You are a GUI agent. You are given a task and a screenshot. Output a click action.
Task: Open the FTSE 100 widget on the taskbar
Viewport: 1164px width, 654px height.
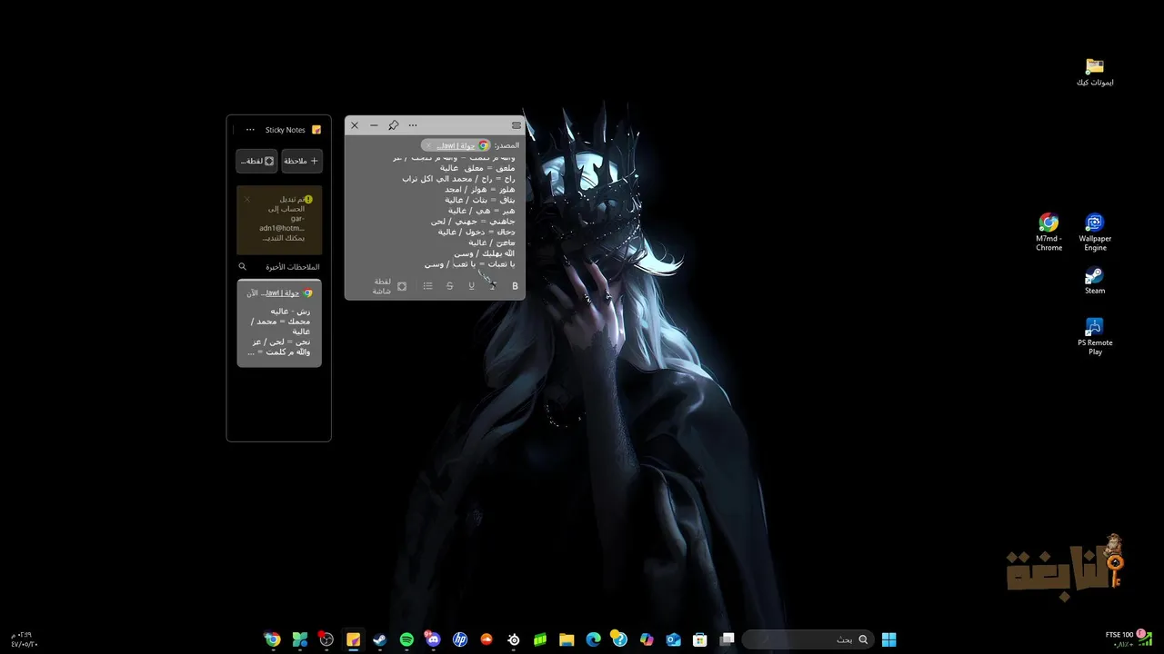pyautogui.click(x=1129, y=639)
